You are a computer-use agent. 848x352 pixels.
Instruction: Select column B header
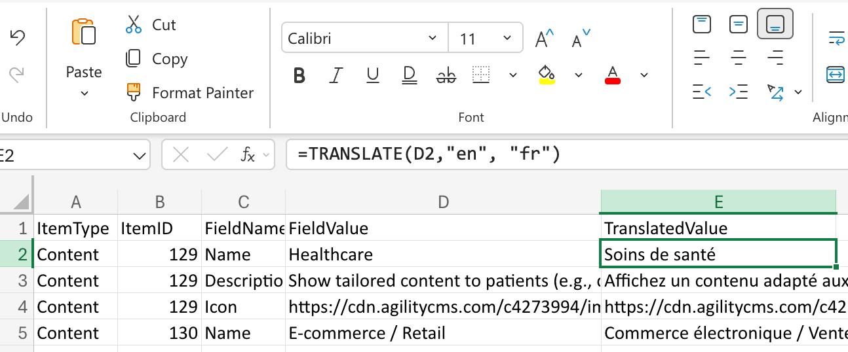coord(160,202)
